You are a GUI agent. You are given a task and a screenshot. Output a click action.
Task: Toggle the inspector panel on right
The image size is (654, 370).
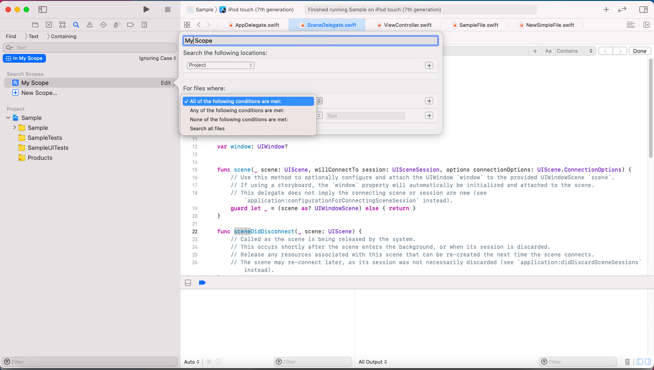point(643,10)
